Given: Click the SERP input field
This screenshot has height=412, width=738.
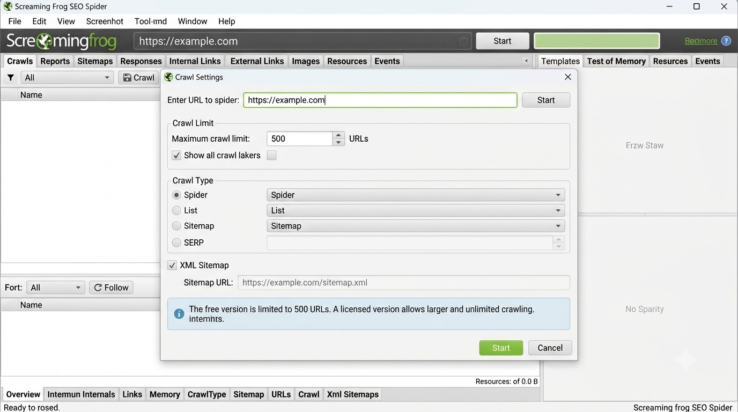Looking at the screenshot, I should [x=410, y=243].
